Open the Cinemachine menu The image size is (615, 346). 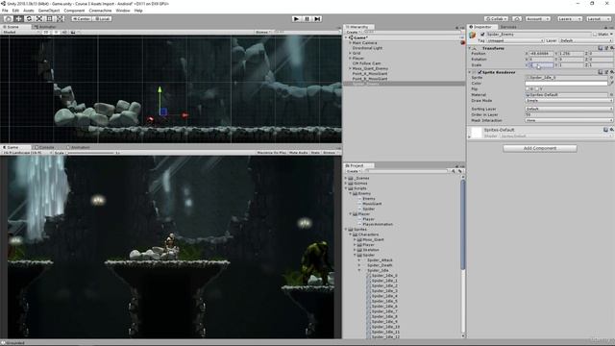100,11
